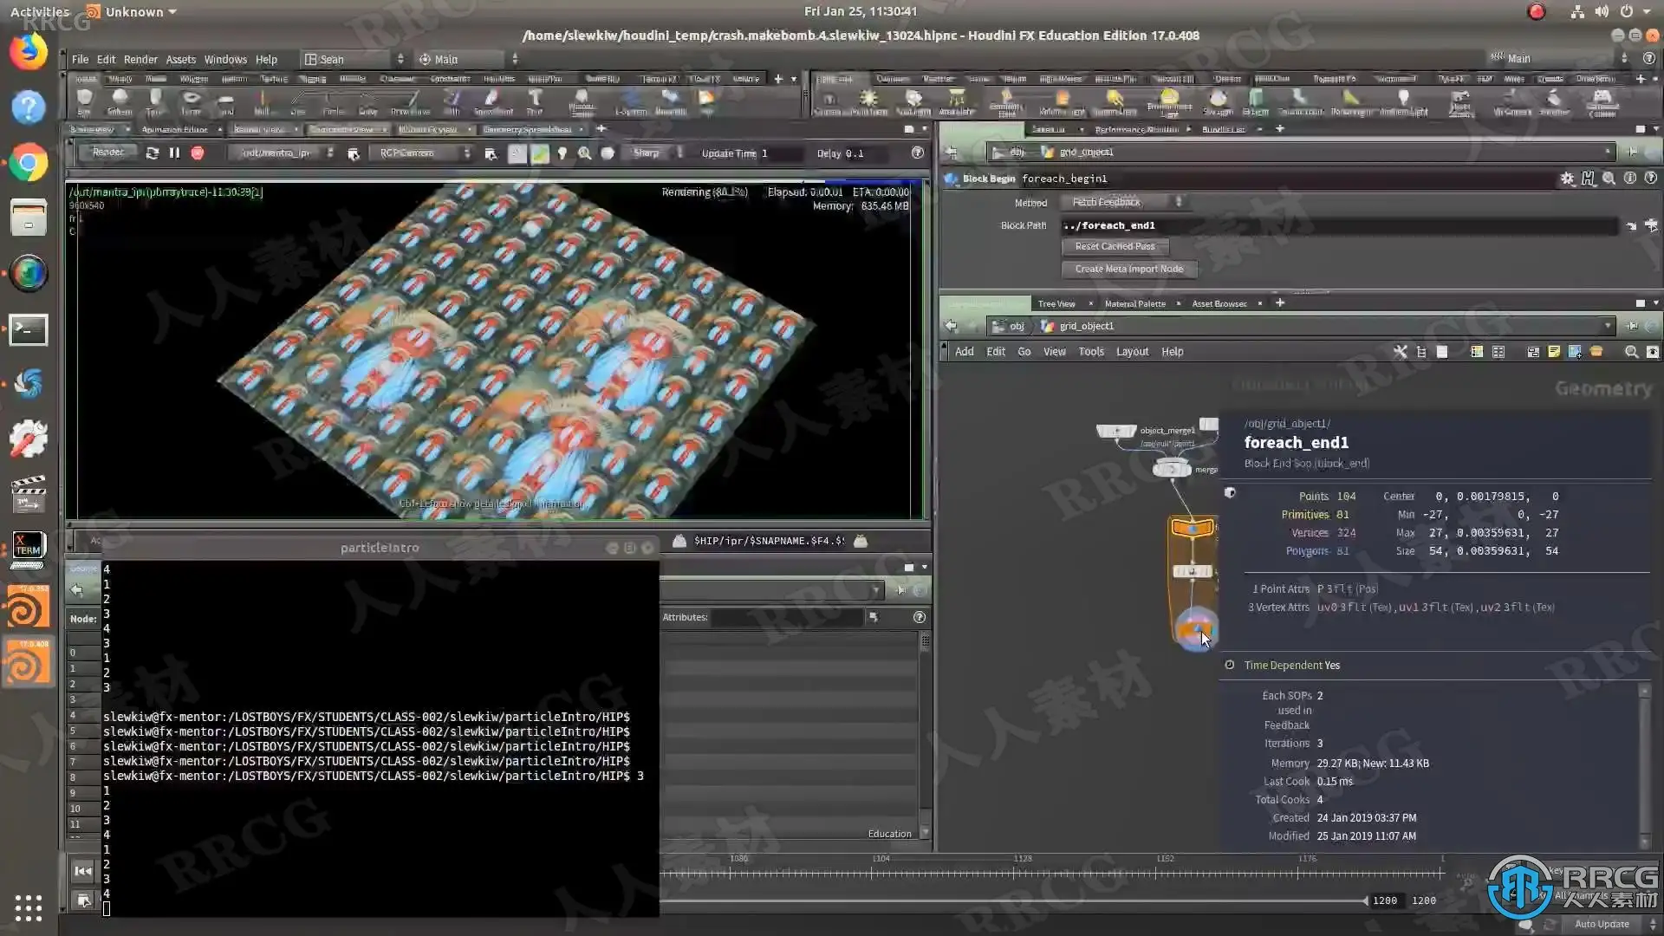Open render view help icon
1664x936 pixels.
tap(917, 153)
